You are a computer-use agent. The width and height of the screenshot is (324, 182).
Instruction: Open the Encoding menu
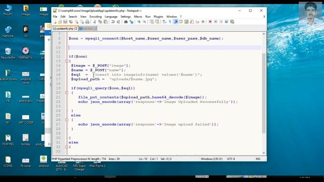[x=96, y=17]
